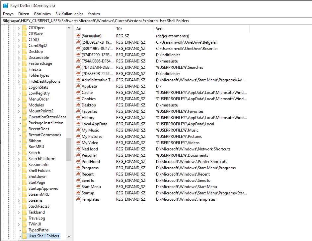Image resolution: width=312 pixels, height=241 pixels.
Task: Select the {374DE290-123F... value name
Action: tap(97, 55)
